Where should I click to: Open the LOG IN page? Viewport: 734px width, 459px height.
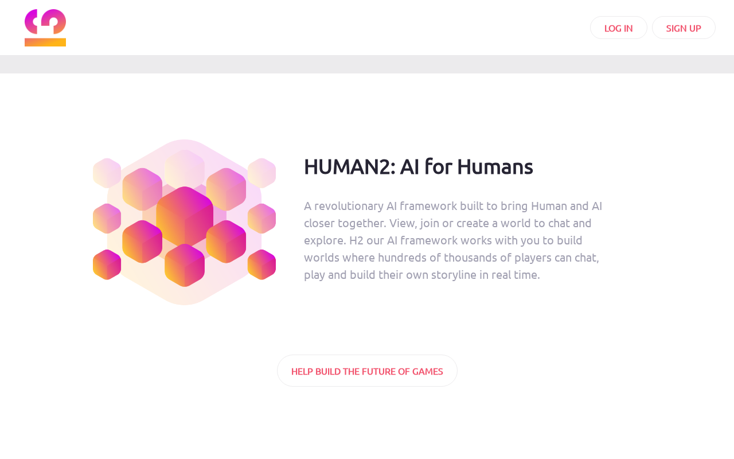(x=618, y=28)
